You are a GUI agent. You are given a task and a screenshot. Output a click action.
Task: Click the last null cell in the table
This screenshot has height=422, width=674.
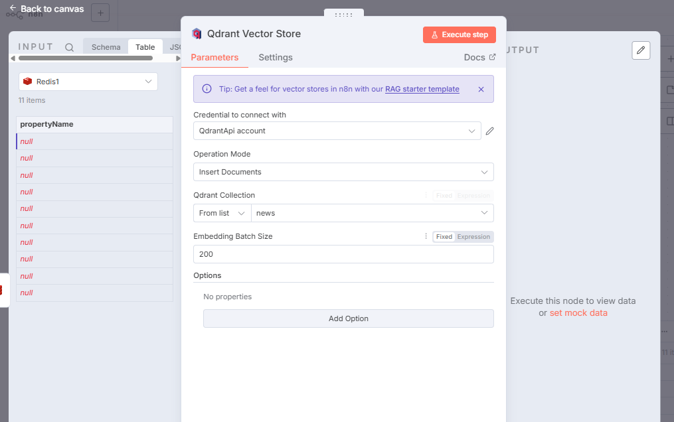94,293
